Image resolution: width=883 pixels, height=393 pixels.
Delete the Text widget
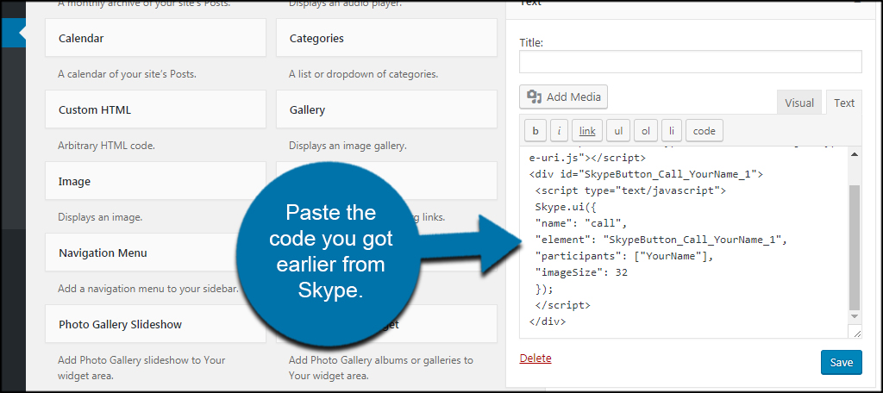(535, 358)
